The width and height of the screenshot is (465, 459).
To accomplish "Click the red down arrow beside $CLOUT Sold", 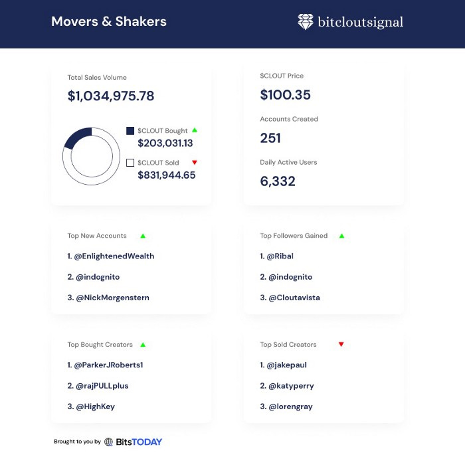I will pyautogui.click(x=195, y=162).
